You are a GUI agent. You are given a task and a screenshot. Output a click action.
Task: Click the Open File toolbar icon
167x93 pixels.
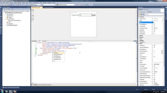point(8,5)
